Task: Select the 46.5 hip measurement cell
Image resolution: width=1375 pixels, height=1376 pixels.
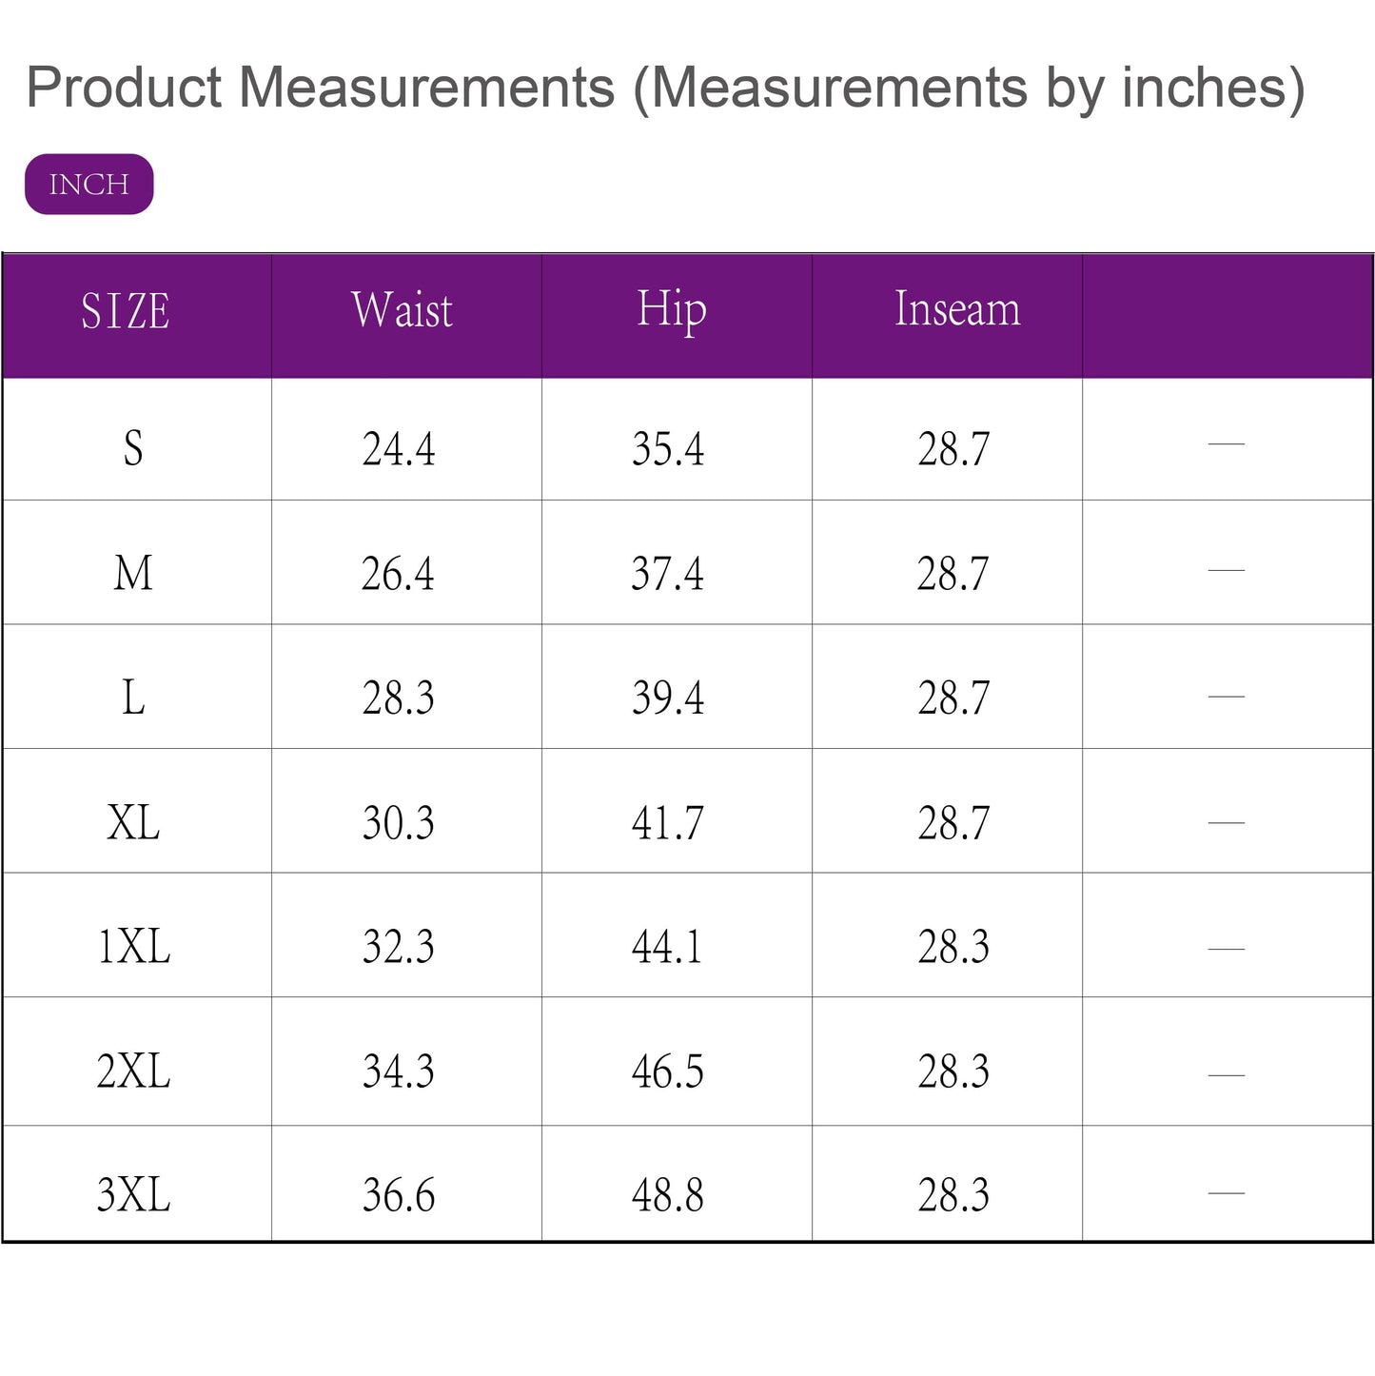Action: pyautogui.click(x=668, y=1071)
